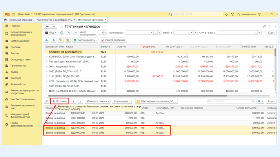Open the Вид dropdown
The height and width of the screenshot is (157, 280).
[x=51, y=33]
